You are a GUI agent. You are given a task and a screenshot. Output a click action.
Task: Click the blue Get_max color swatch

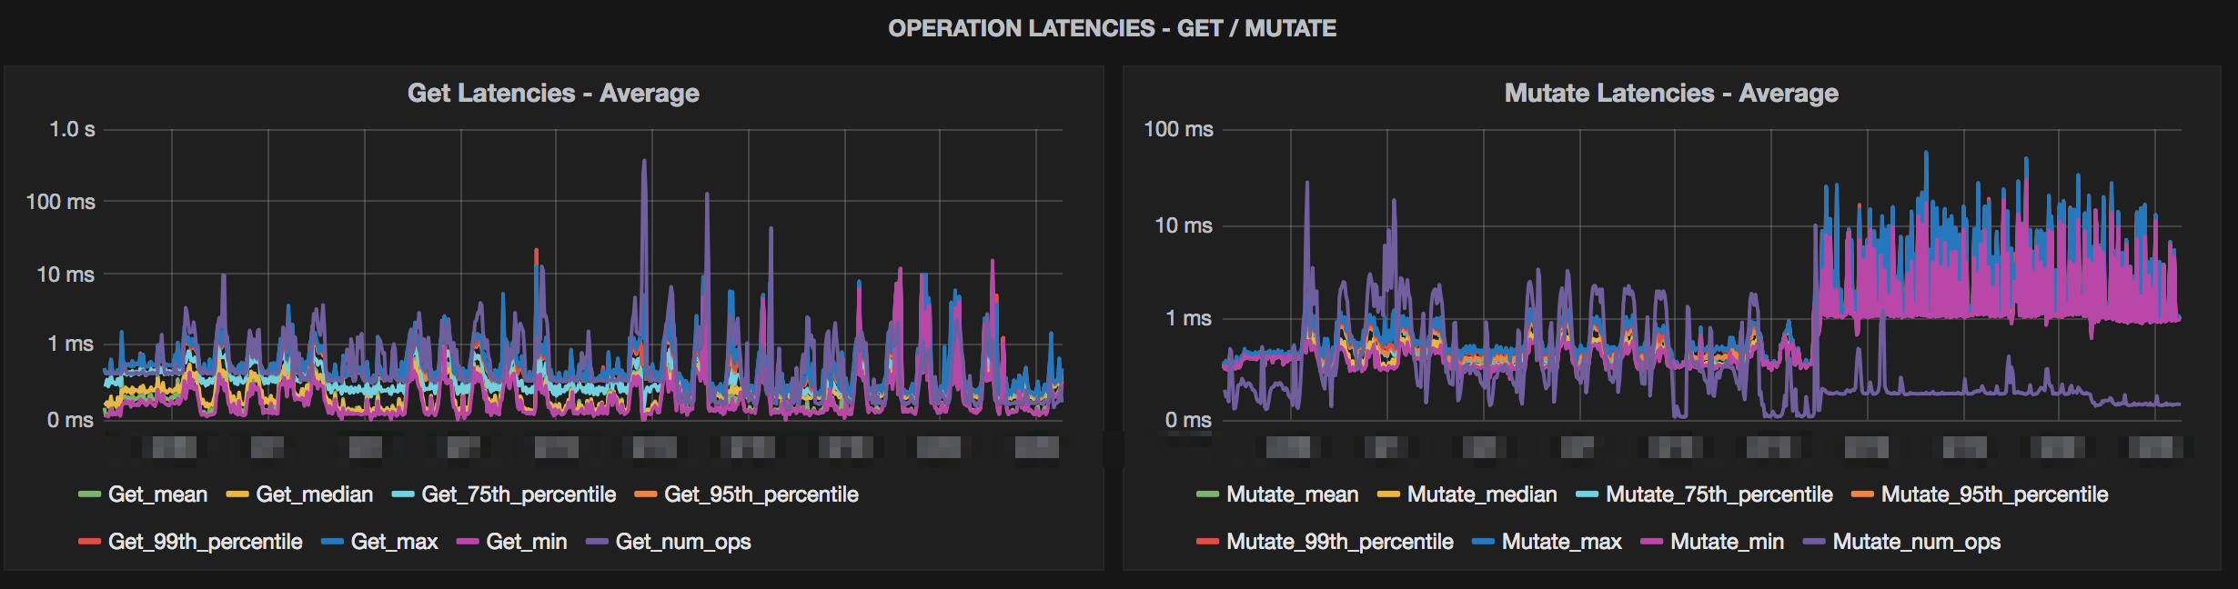pyautogui.click(x=332, y=542)
